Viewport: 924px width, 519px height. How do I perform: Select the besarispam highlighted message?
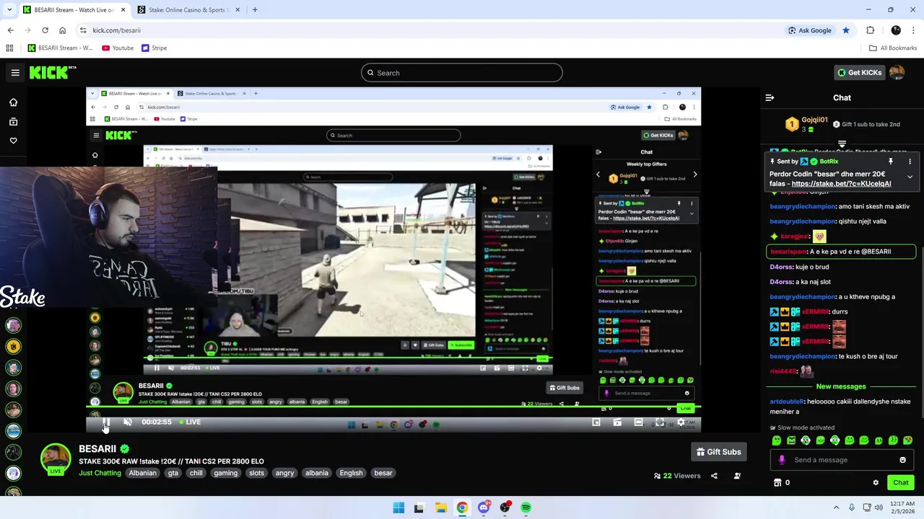click(x=841, y=252)
